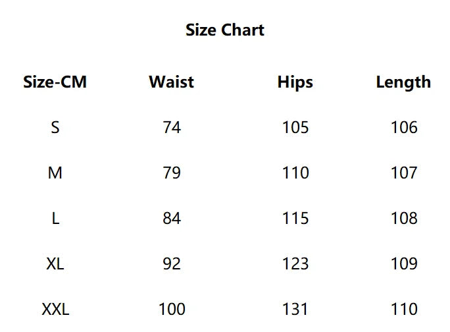The height and width of the screenshot is (332, 450).
Task: Select length value 110 in the XXL row
Action: [x=404, y=310]
